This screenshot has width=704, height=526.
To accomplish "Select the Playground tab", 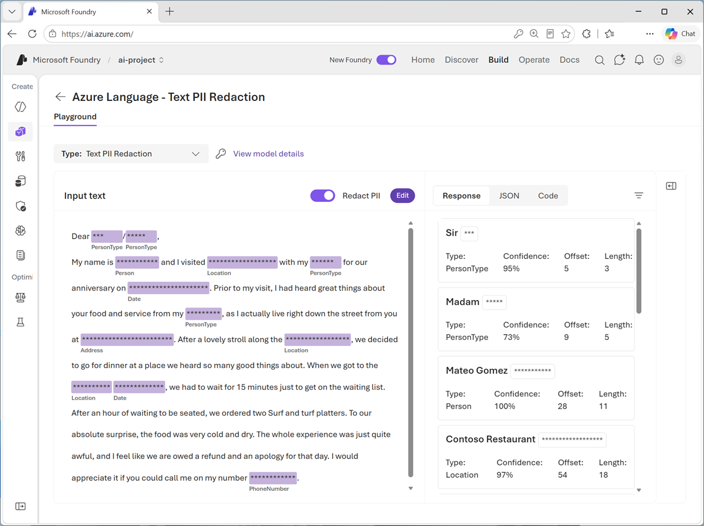I will 75,117.
